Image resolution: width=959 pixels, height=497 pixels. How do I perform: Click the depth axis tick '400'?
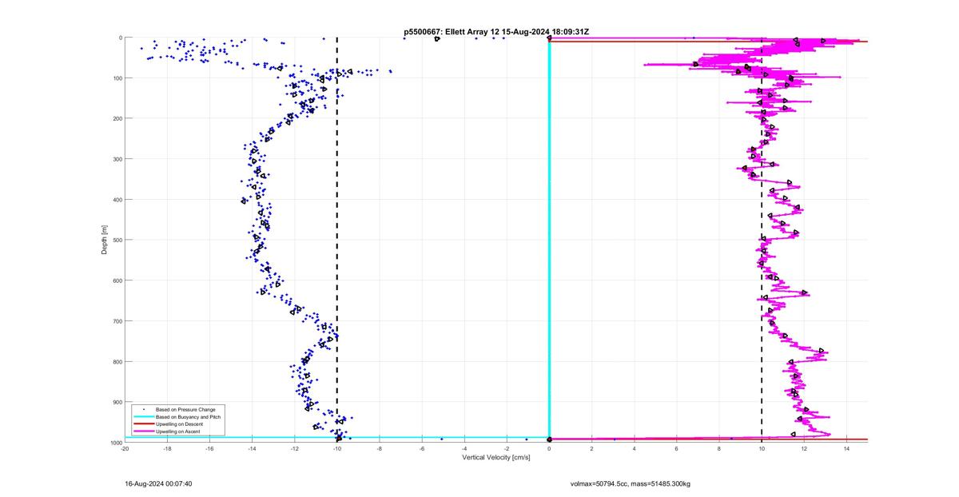116,200
